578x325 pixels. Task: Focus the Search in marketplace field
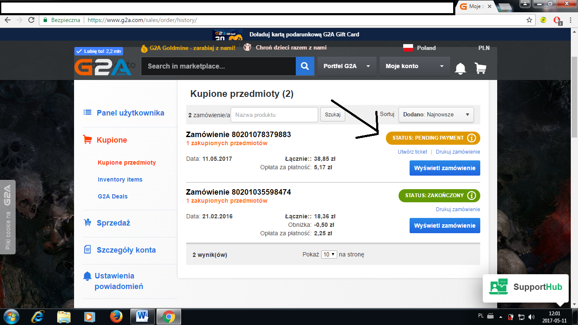tap(218, 66)
